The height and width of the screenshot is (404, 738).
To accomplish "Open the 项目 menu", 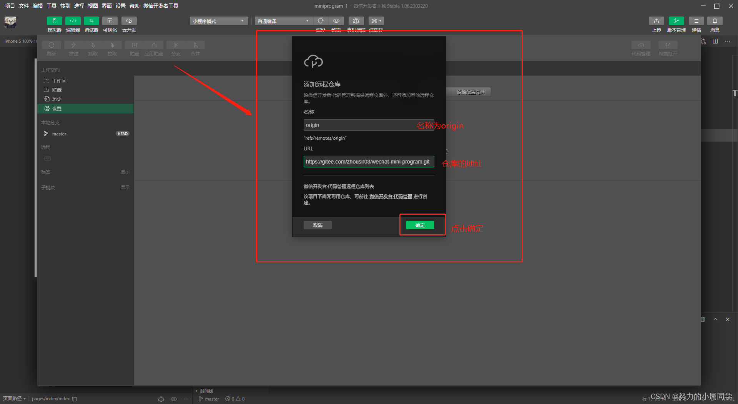I will pos(10,6).
